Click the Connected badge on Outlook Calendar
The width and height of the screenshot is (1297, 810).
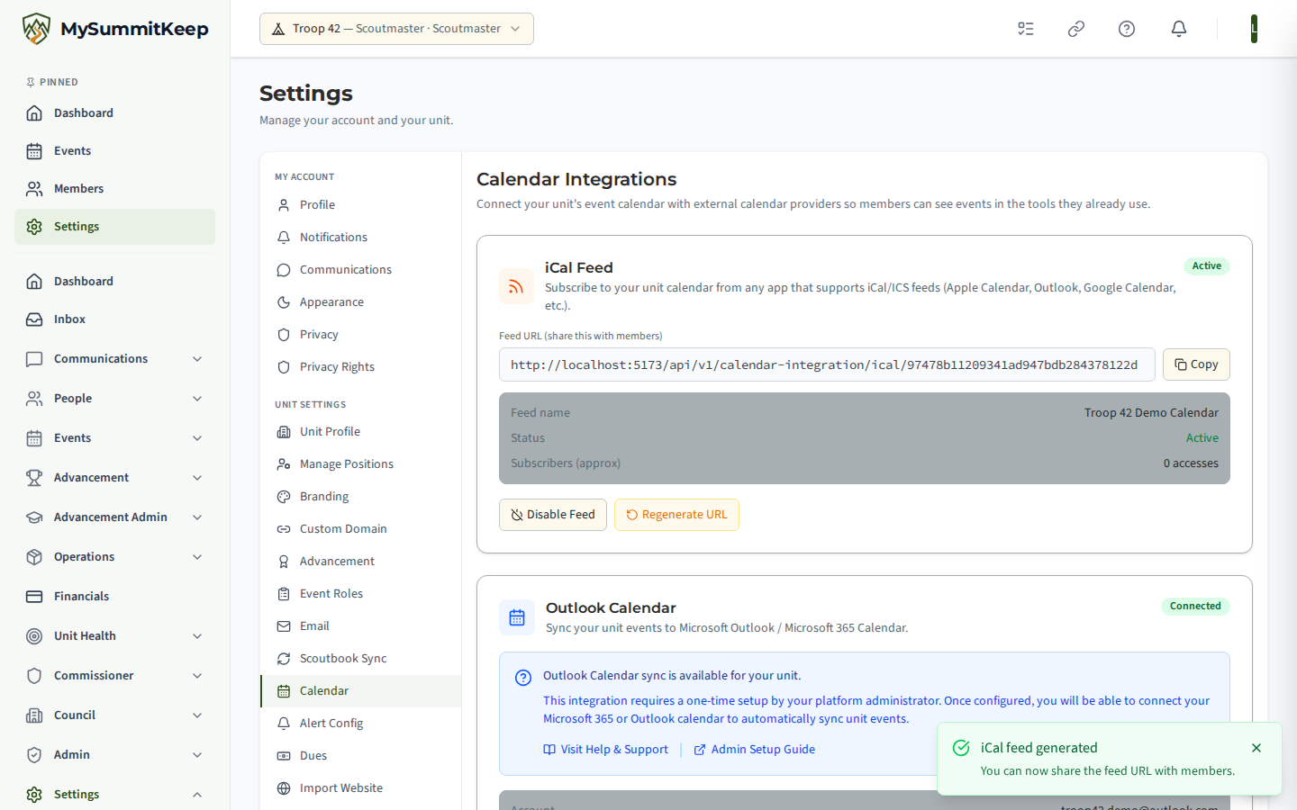click(1195, 606)
